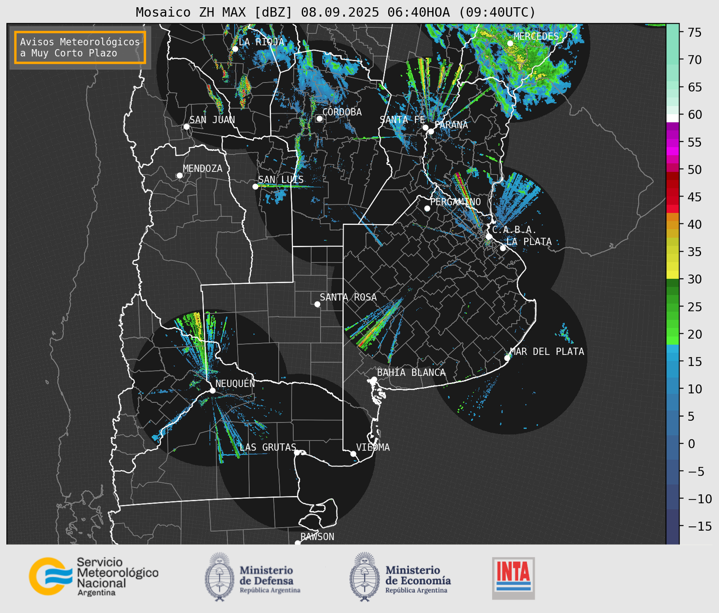Click the 25 dBZ green color band
Image resolution: width=719 pixels, height=613 pixels.
[673, 307]
